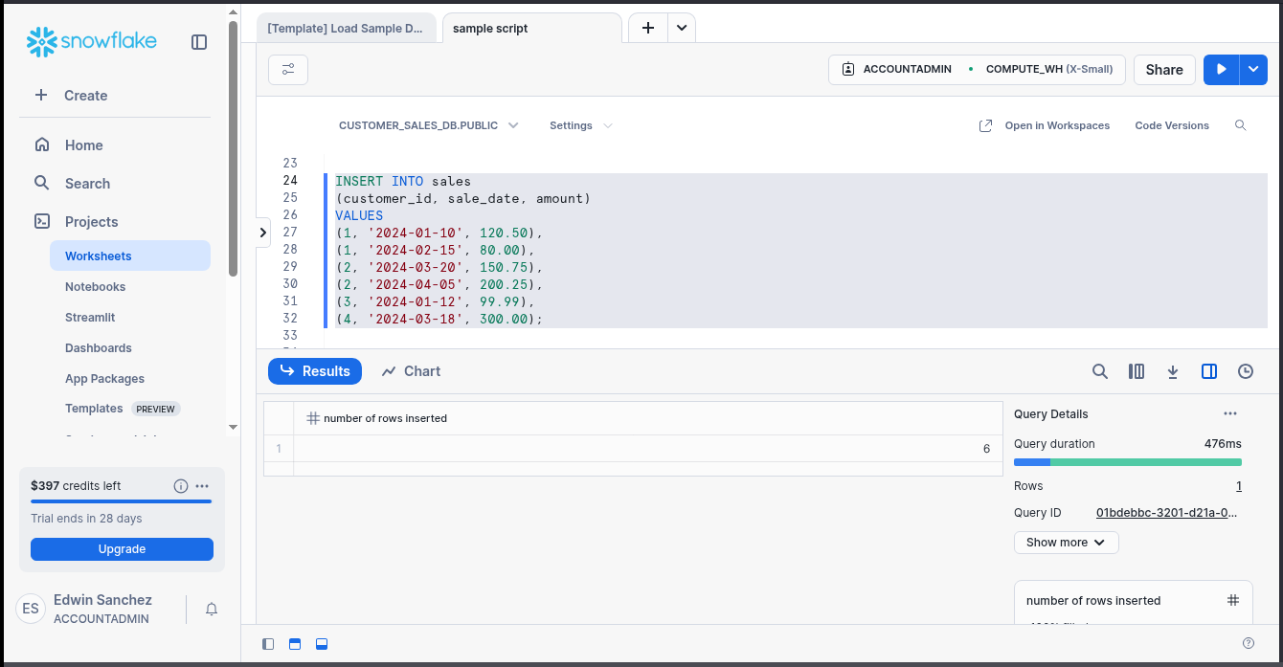Download the query results
The image size is (1283, 667).
(1172, 370)
